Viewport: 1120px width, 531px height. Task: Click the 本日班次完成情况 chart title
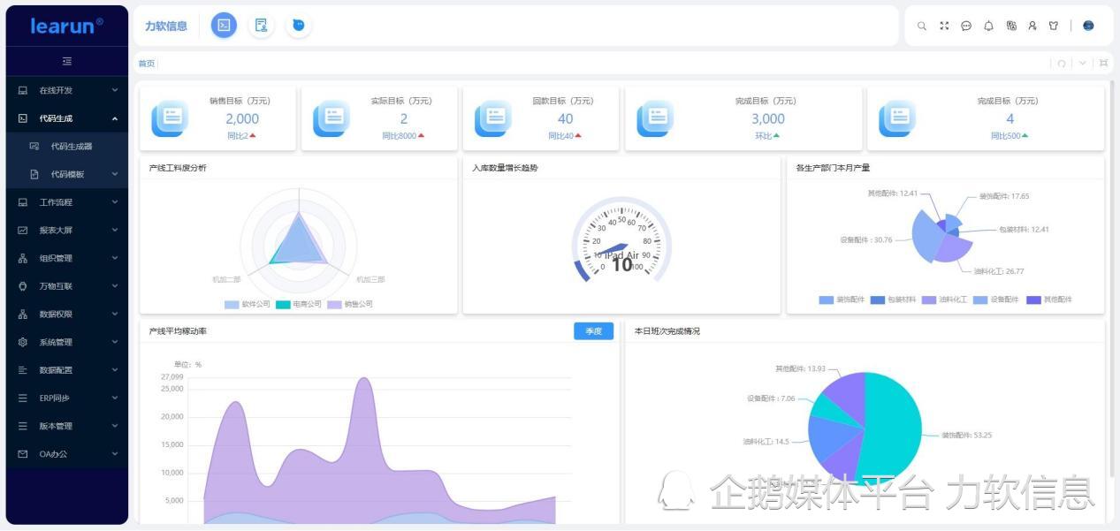[667, 331]
